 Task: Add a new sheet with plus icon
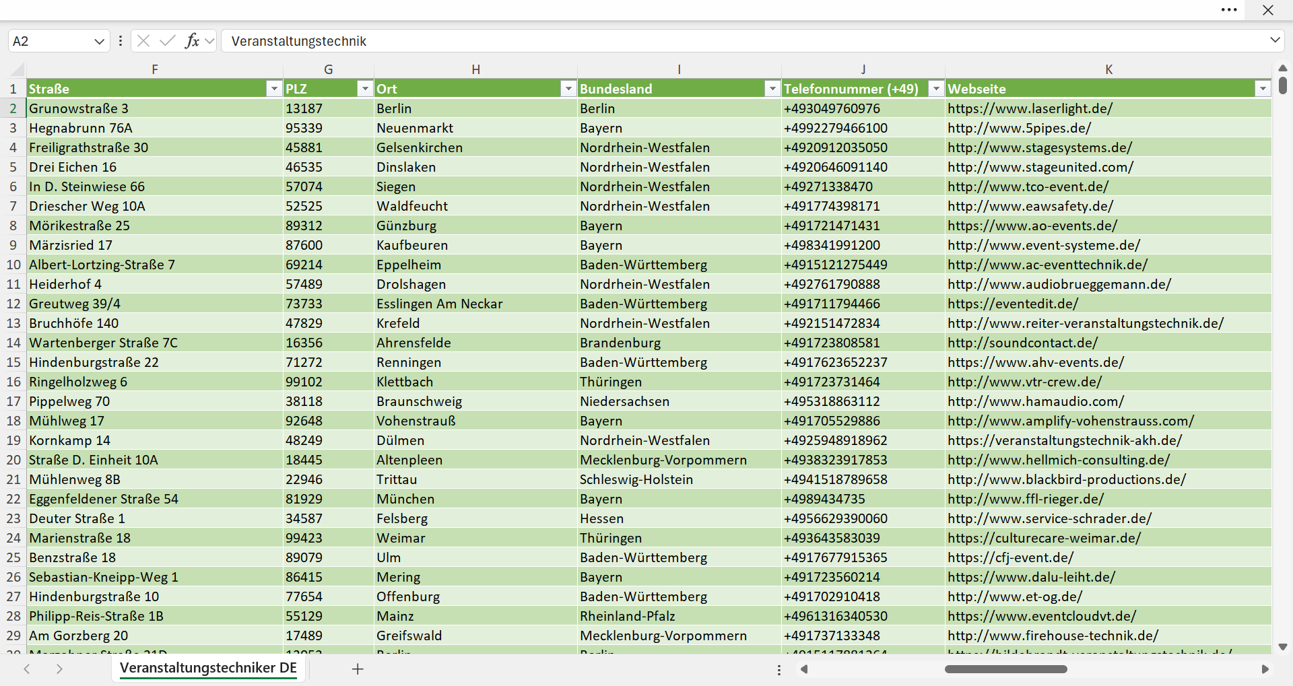[x=358, y=668]
